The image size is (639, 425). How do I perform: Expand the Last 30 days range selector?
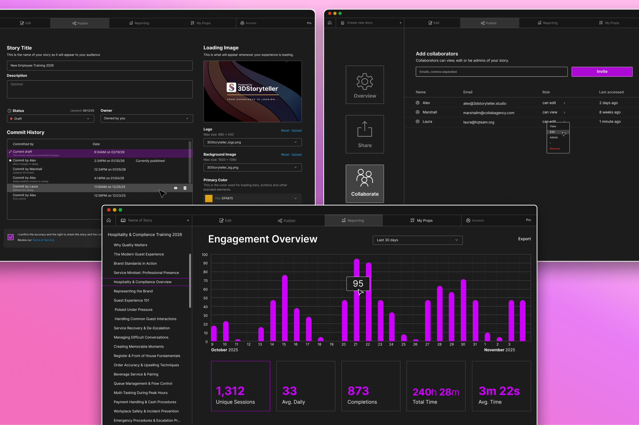coord(417,240)
